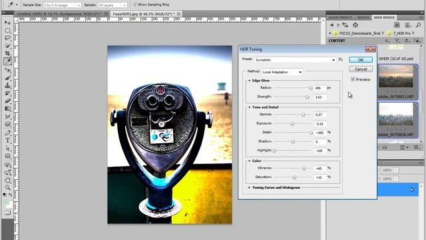The height and width of the screenshot is (240, 426).
Task: Open the Mini Bridge Select menu button
Action: (x=387, y=41)
